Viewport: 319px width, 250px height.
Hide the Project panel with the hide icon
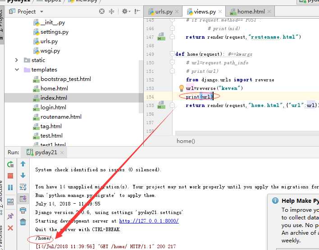[x=137, y=11]
